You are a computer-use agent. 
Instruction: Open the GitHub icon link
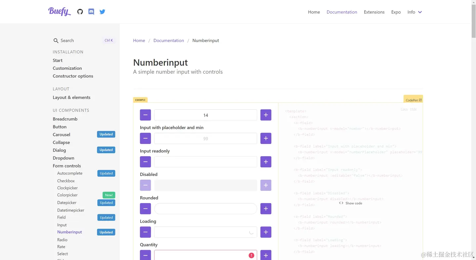tap(80, 12)
